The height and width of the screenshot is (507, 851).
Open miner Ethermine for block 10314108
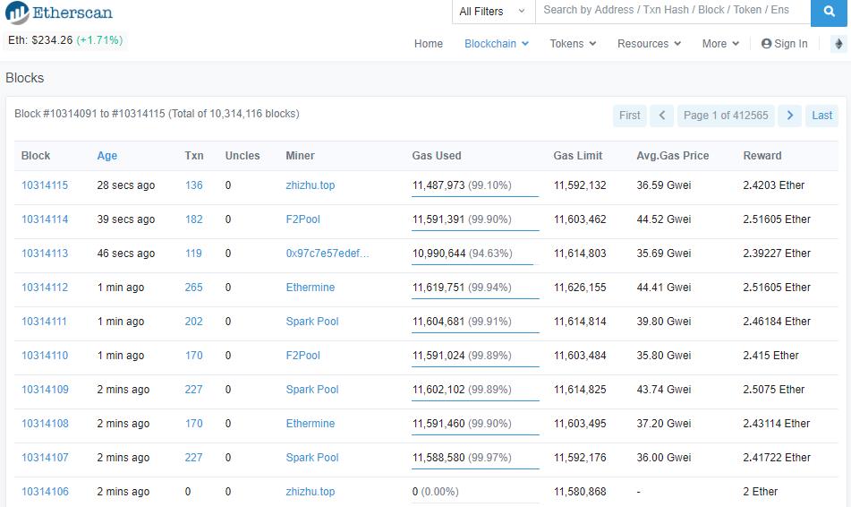(x=311, y=424)
